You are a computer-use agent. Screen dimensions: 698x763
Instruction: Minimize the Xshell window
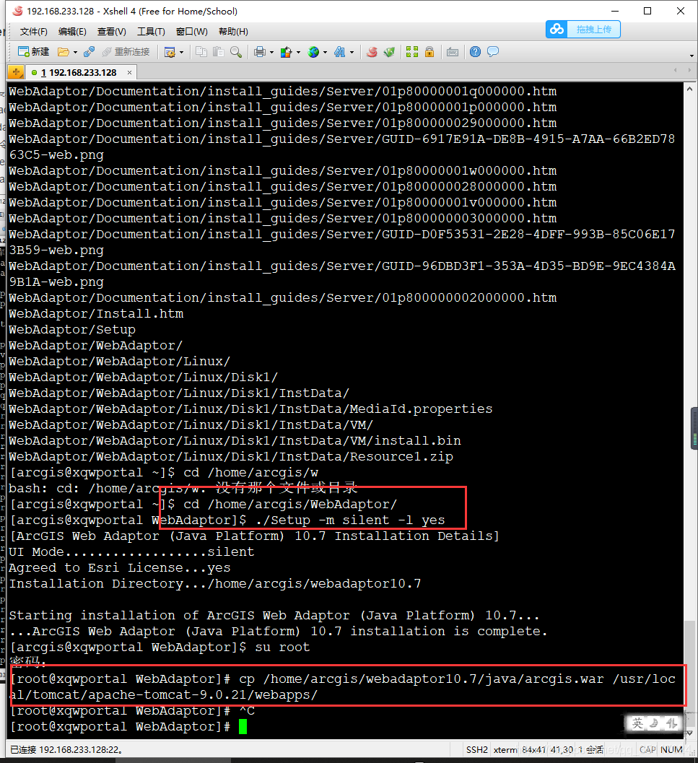pos(615,11)
